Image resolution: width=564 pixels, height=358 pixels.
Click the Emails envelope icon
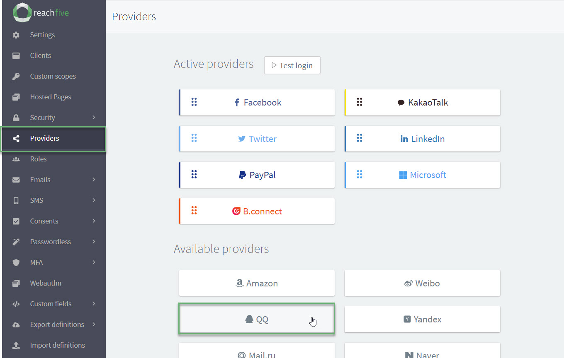click(16, 180)
